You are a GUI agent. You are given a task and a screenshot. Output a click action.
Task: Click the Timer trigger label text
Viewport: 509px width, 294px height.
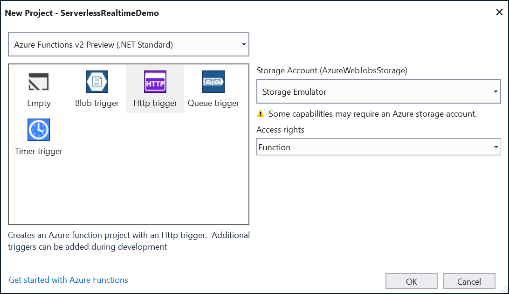[x=39, y=151]
